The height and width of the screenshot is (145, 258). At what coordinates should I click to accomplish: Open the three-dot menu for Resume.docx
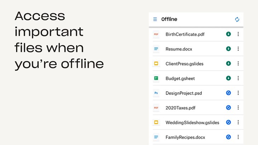pyautogui.click(x=238, y=49)
